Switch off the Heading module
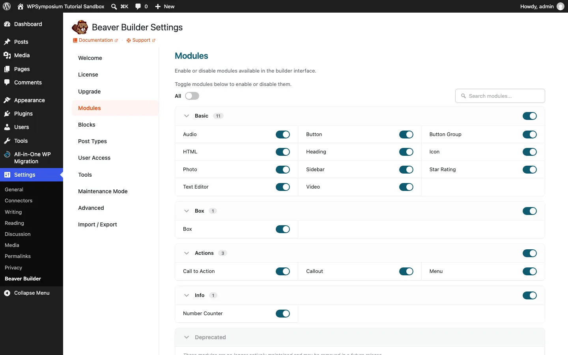Viewport: 568px width, 355px height. 406,152
